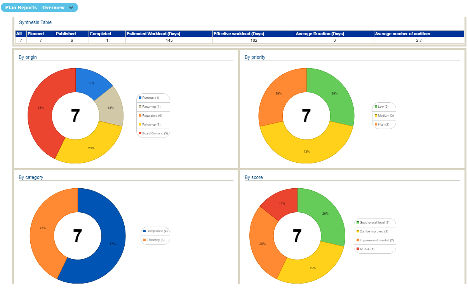Click the High (2) priority legend entry
Image resolution: width=468 pixels, height=289 pixels.
(384, 124)
